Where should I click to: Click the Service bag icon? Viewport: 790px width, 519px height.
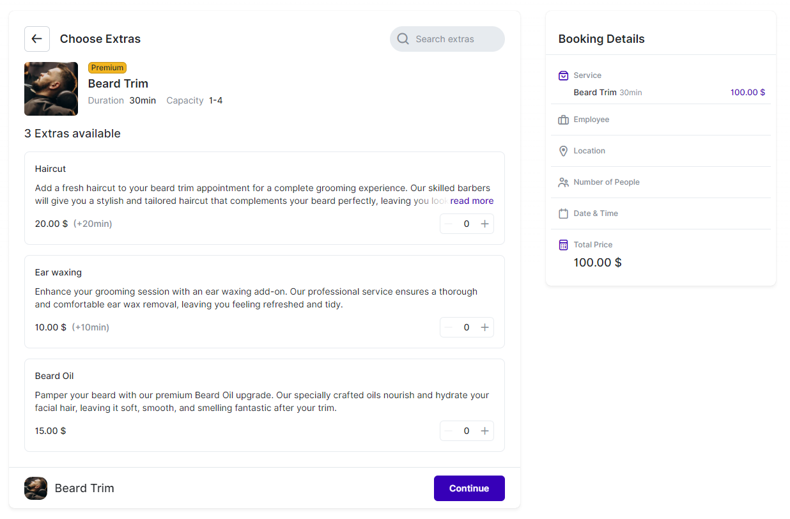[x=563, y=75]
